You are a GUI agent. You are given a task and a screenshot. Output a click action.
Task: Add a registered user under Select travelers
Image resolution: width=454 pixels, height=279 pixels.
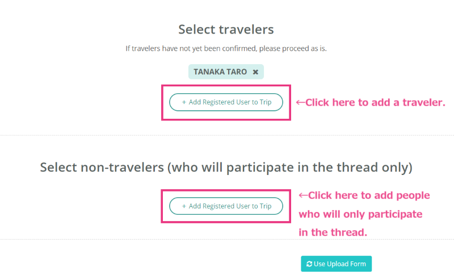pos(226,102)
